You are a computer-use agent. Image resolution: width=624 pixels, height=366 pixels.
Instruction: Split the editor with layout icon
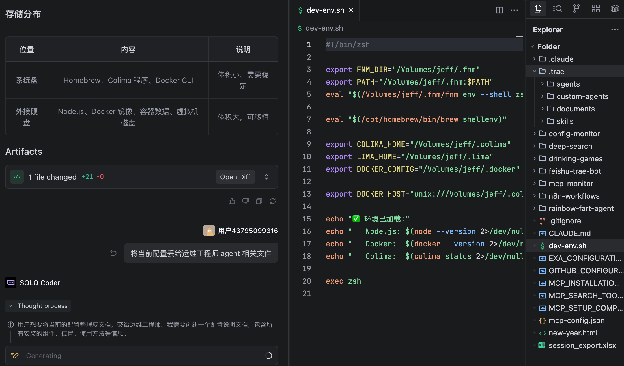point(500,10)
